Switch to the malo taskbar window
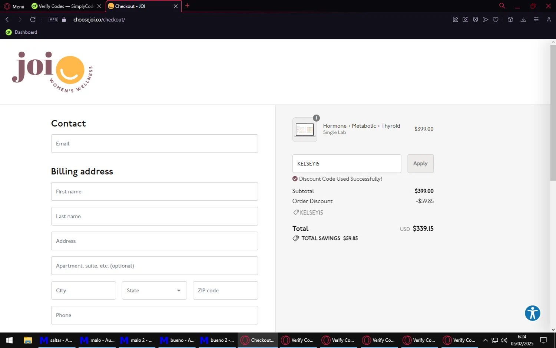 pyautogui.click(x=97, y=340)
